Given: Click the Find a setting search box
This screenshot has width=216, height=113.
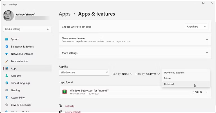Looking at the screenshot, I should pyautogui.click(x=27, y=29).
